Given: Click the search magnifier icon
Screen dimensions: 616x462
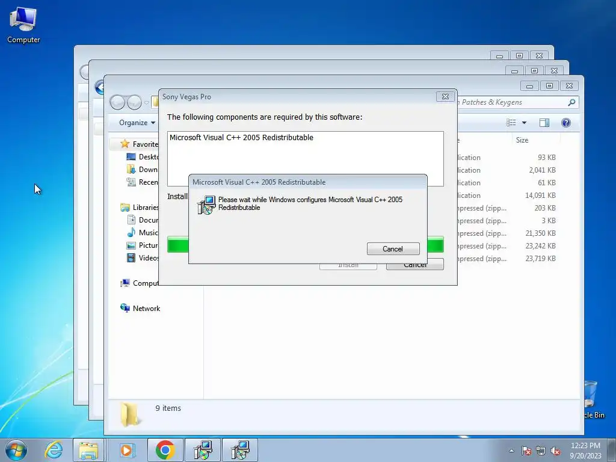Looking at the screenshot, I should 571,102.
